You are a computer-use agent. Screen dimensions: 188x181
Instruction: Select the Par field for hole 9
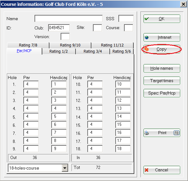click(31, 148)
